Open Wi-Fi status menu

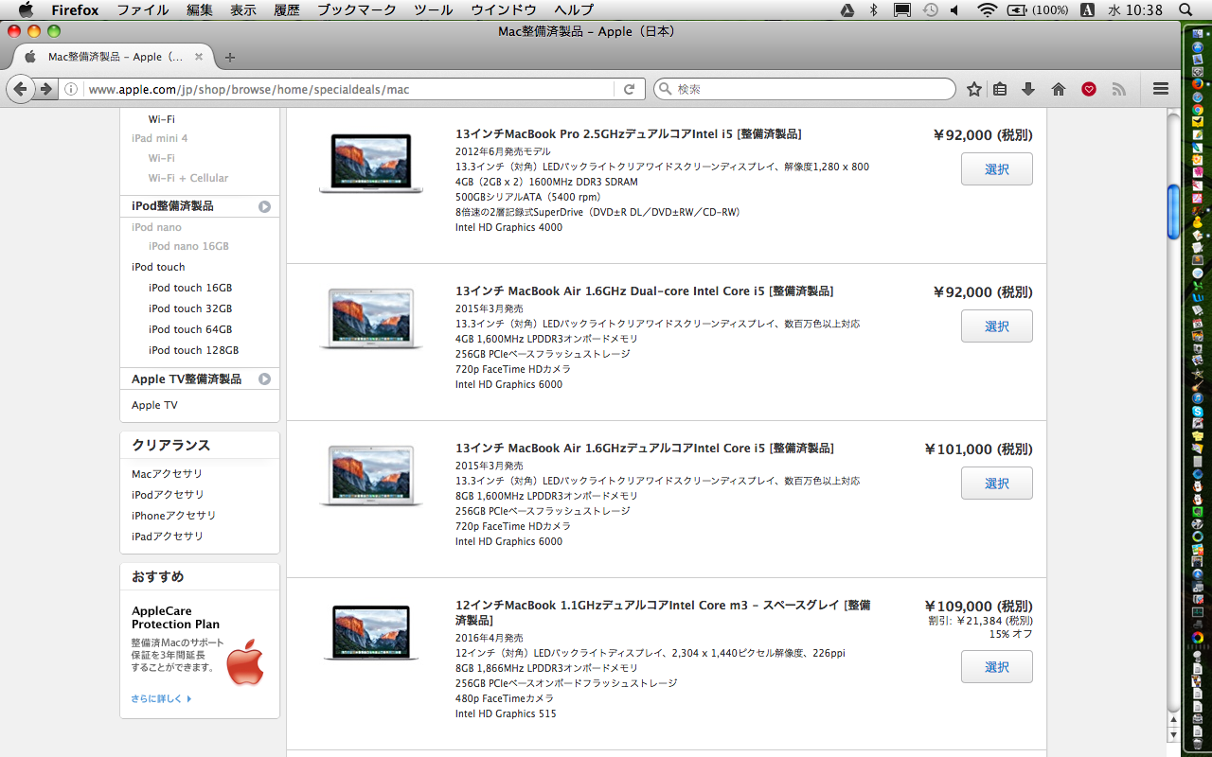988,10
